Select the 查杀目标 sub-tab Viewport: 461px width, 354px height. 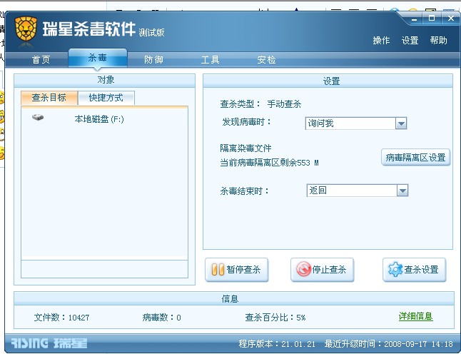tap(49, 98)
